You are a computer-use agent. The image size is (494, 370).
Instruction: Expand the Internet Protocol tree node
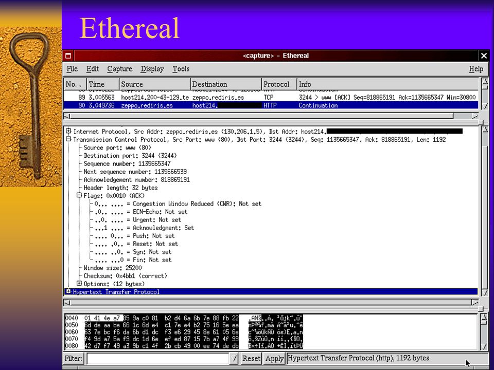[68, 131]
